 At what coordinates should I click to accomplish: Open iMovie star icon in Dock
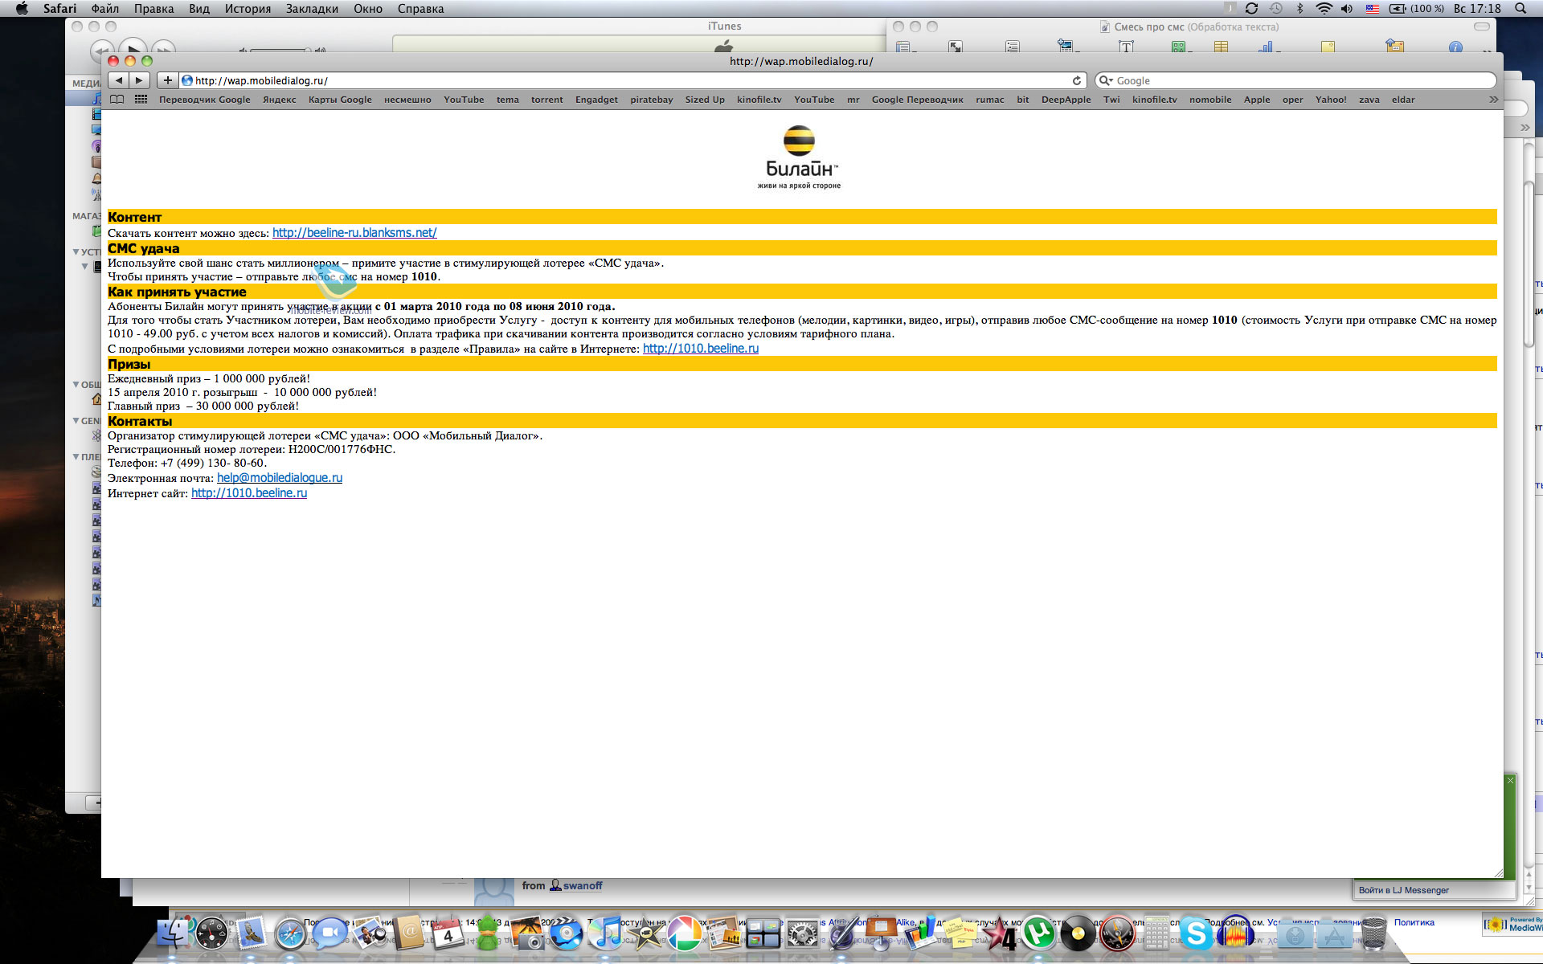(x=645, y=933)
